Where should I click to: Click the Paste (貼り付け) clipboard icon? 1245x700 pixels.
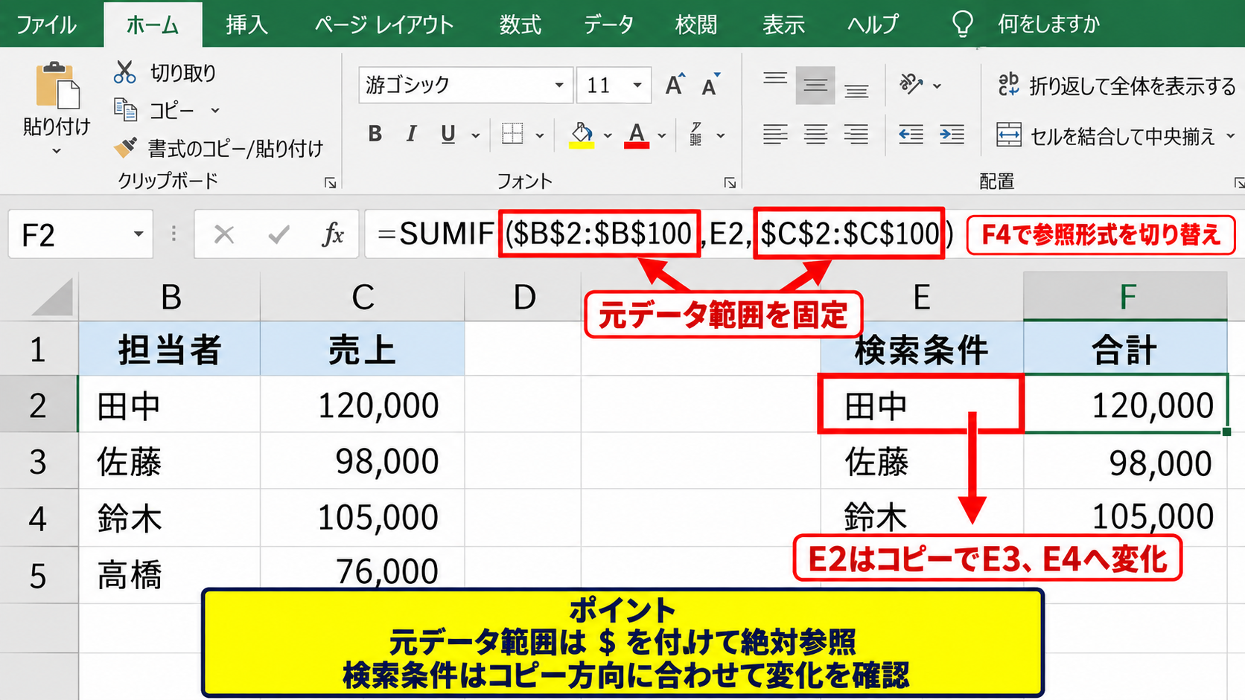tap(57, 85)
